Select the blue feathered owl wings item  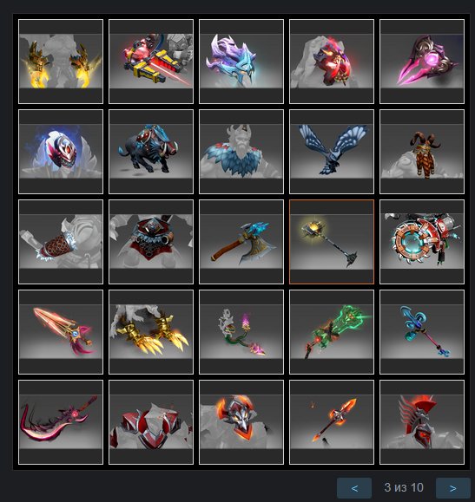pyautogui.click(x=332, y=152)
